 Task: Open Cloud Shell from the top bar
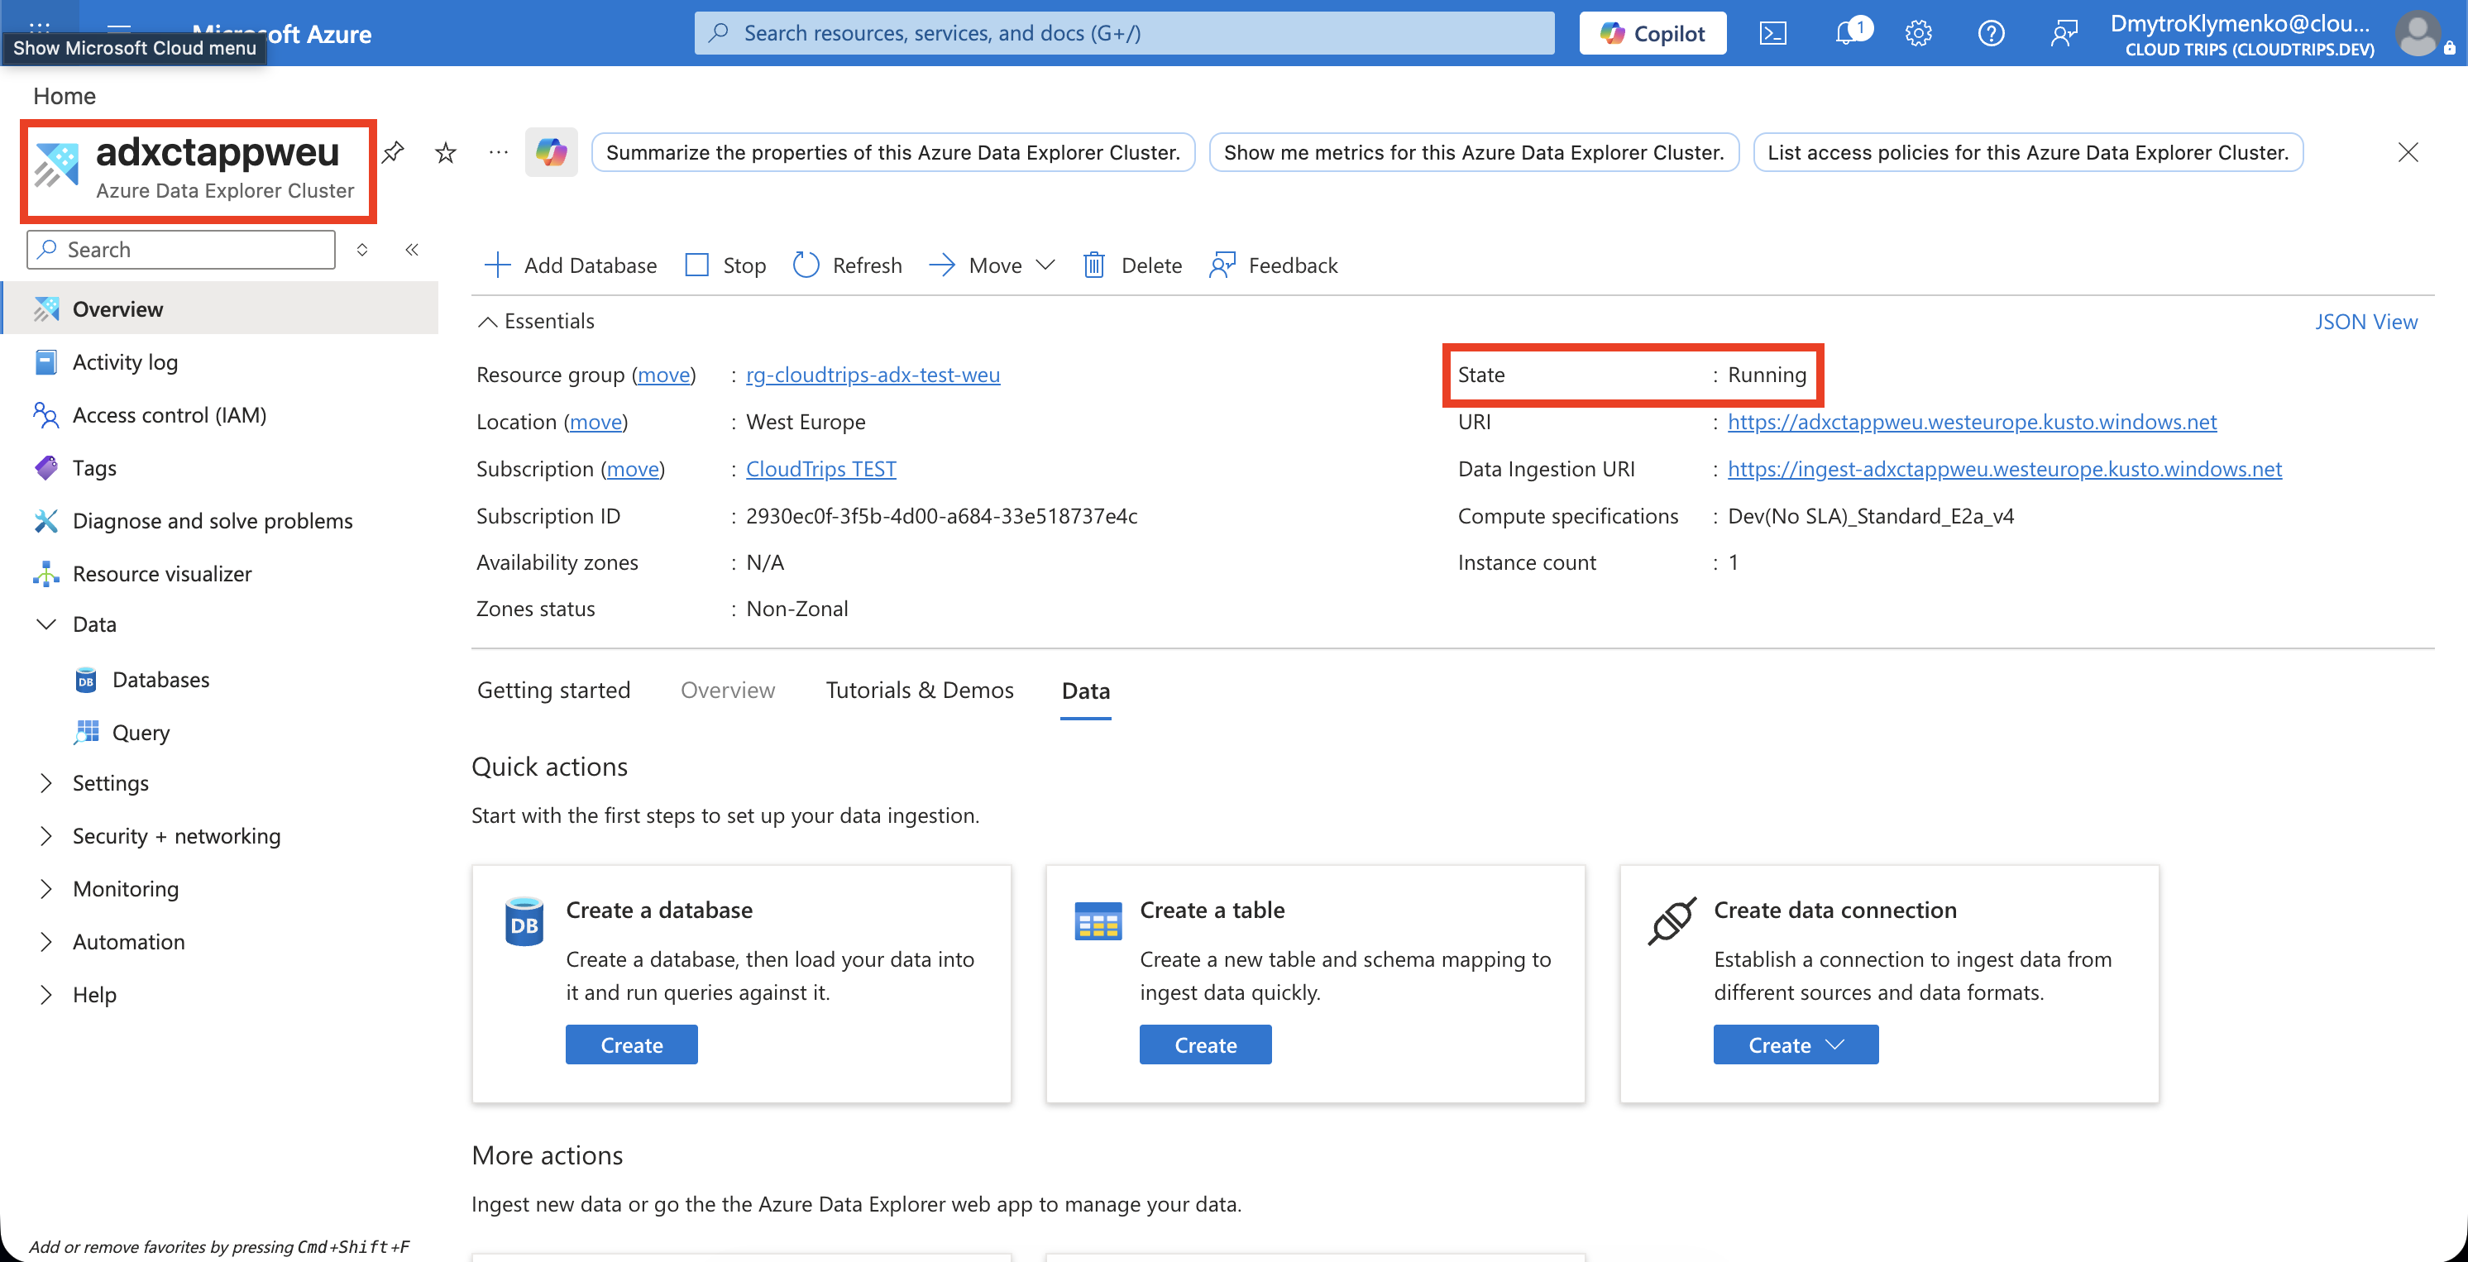click(x=1772, y=34)
